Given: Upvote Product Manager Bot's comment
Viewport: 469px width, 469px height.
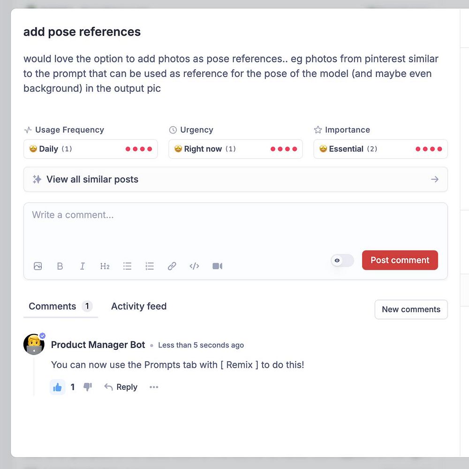Looking at the screenshot, I should click(x=58, y=387).
